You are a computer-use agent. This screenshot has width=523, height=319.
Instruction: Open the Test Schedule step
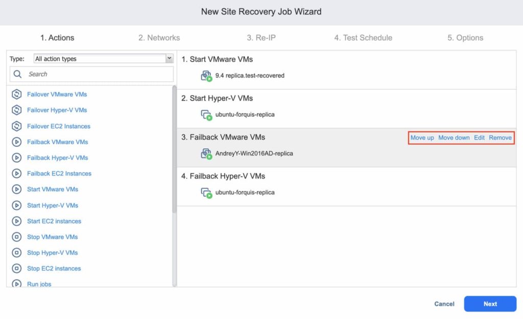(x=363, y=37)
